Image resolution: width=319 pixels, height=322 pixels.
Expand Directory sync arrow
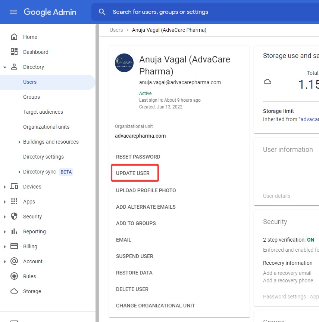pos(19,172)
